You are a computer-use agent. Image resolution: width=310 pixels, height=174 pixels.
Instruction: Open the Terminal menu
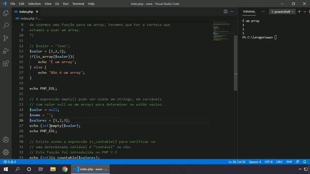click(78, 4)
